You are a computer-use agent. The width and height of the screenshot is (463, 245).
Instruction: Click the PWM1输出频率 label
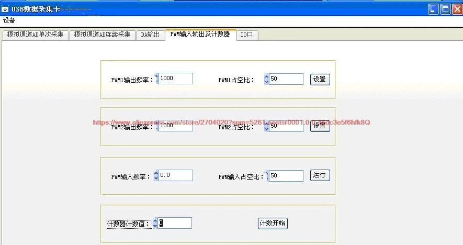point(132,80)
